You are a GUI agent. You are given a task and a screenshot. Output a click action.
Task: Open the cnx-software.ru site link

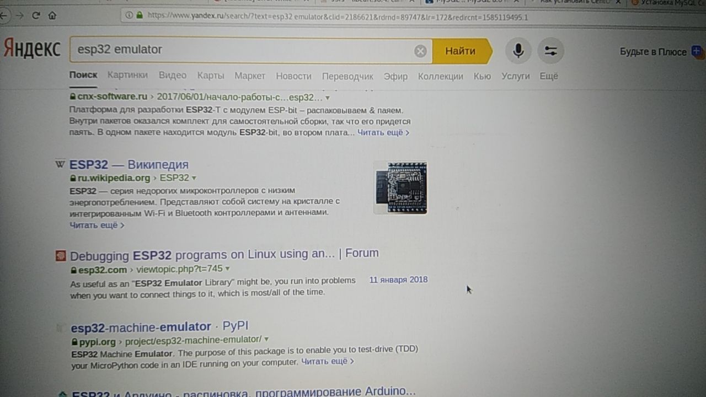[113, 97]
